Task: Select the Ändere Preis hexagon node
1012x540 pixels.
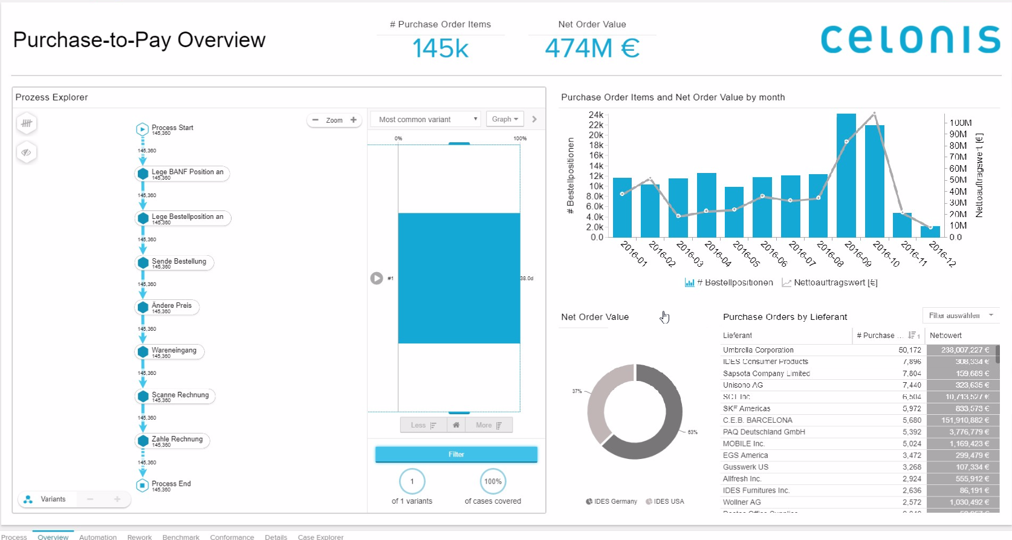Action: coord(143,307)
